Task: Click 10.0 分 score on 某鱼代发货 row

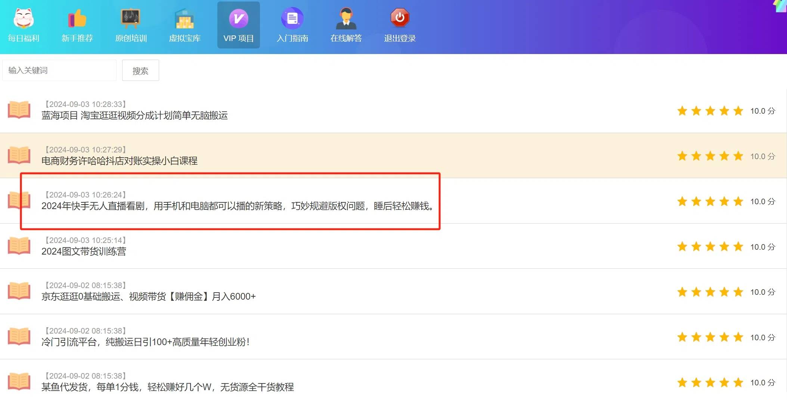Action: (x=763, y=383)
